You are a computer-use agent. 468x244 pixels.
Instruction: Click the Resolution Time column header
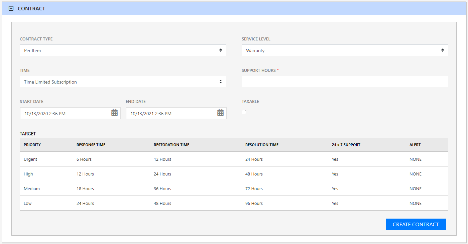(x=262, y=145)
